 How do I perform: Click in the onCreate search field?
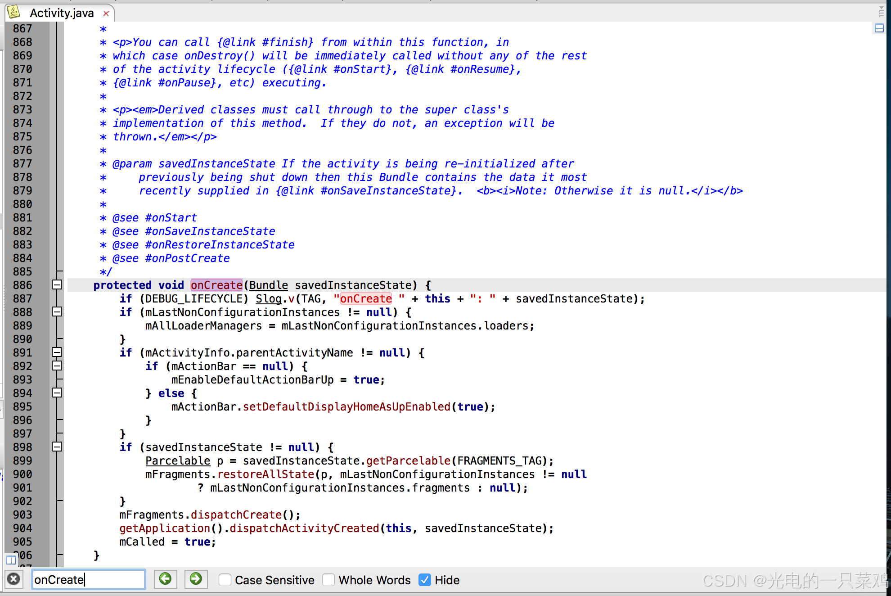click(89, 579)
